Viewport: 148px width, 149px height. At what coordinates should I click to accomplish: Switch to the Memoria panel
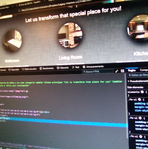coord(63,68)
